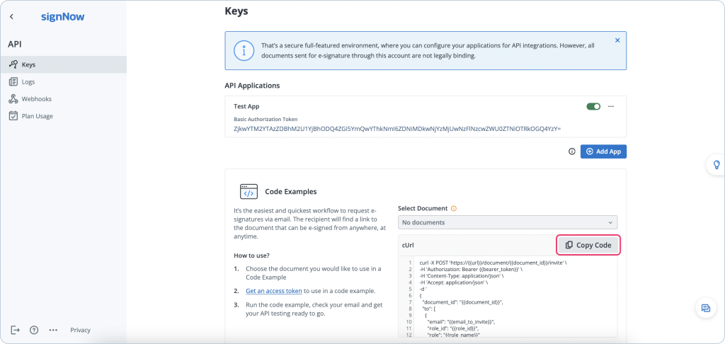Image resolution: width=725 pixels, height=344 pixels.
Task: Open Plan Usage page
Action: pos(37,116)
